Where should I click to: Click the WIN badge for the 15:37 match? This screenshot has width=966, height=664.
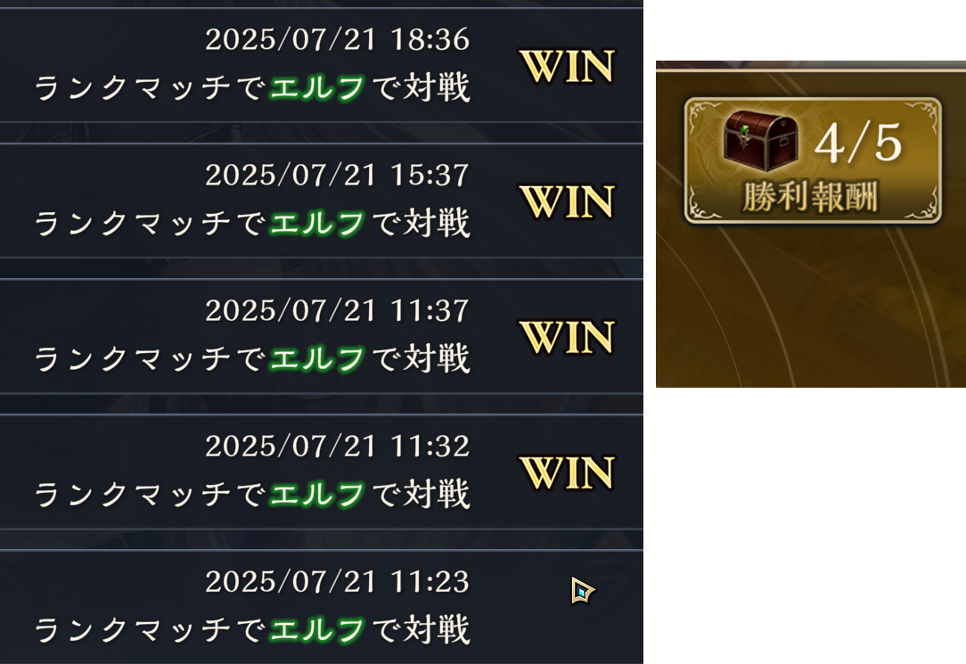568,201
